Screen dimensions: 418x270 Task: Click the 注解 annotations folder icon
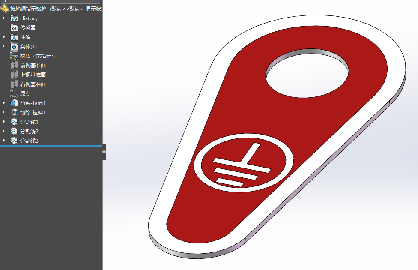point(14,37)
